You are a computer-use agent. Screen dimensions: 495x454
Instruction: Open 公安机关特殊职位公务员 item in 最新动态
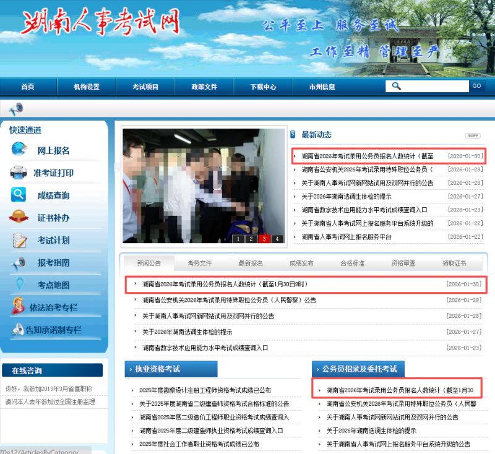pyautogui.click(x=367, y=169)
